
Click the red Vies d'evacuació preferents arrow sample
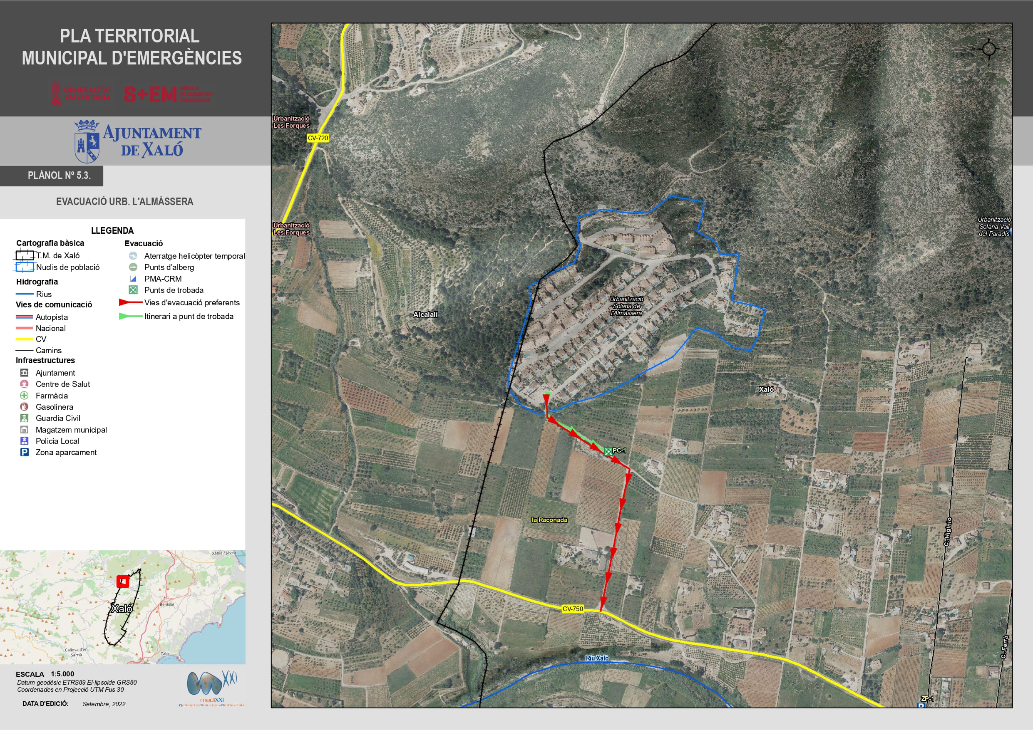[130, 302]
